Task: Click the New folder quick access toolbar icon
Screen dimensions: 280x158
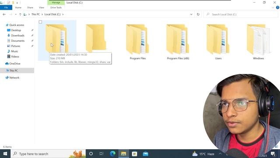Action: coord(13,3)
